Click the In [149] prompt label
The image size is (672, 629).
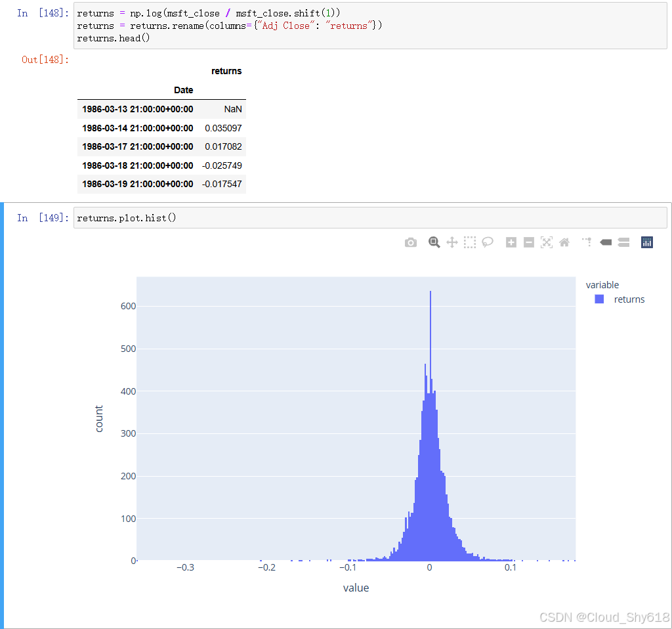point(43,218)
